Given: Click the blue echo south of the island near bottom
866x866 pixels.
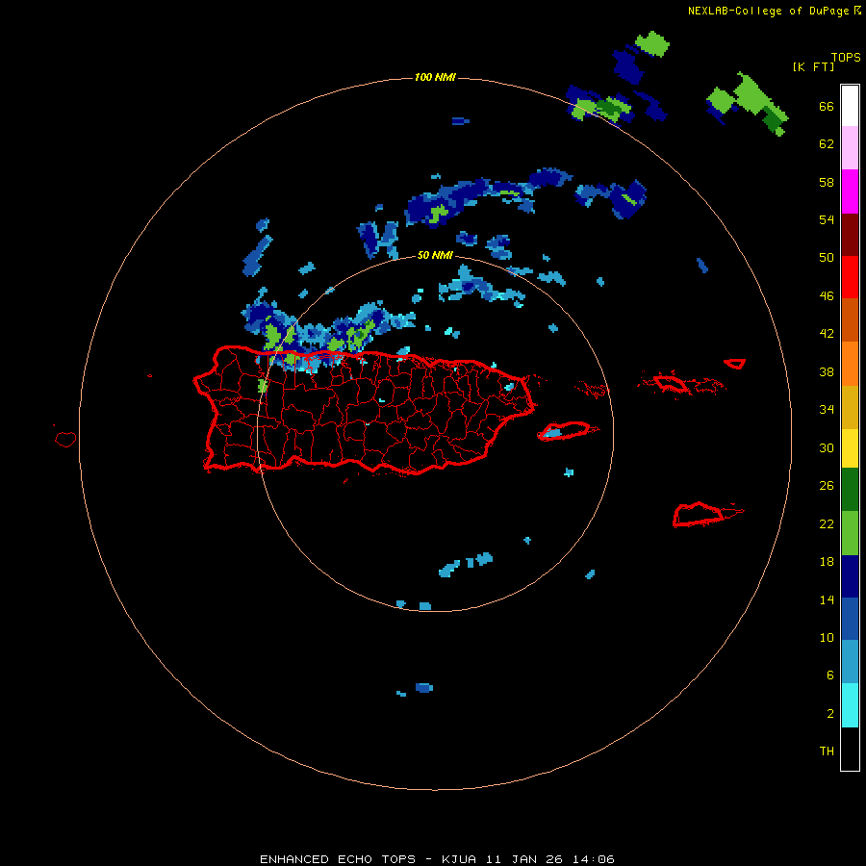Looking at the screenshot, I should [423, 688].
